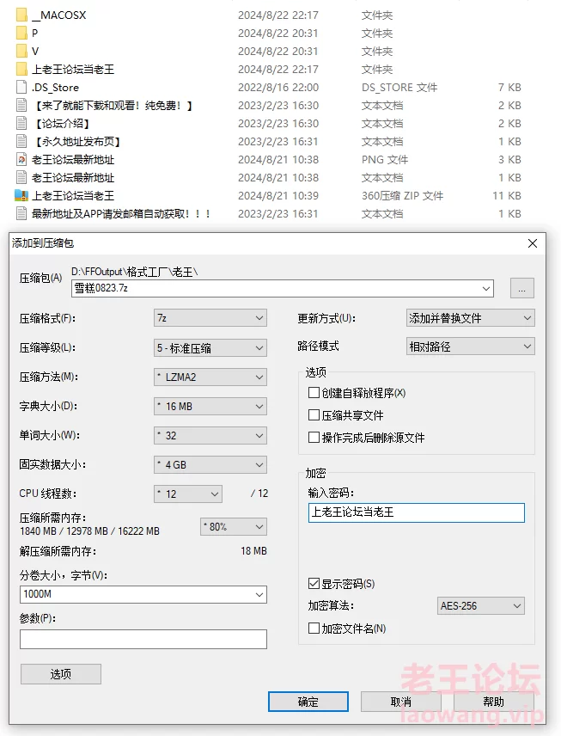Click the 7 KB size cell
Screen dimensions: 561x736
tap(509, 88)
